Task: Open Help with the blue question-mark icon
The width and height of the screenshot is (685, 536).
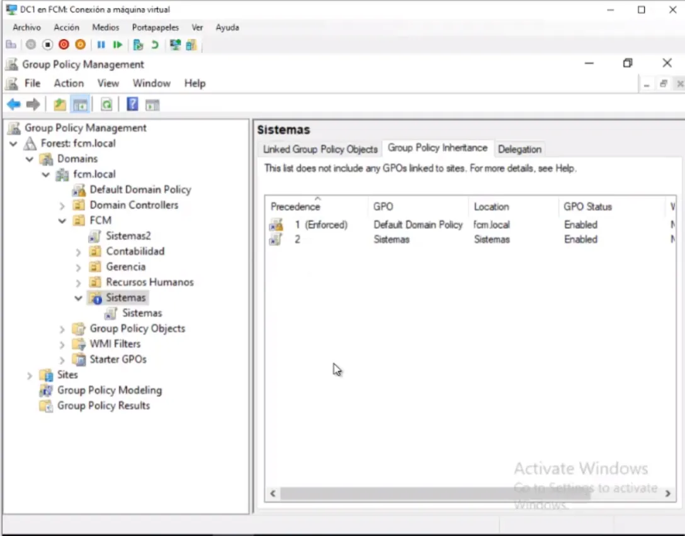Action: pyautogui.click(x=132, y=104)
